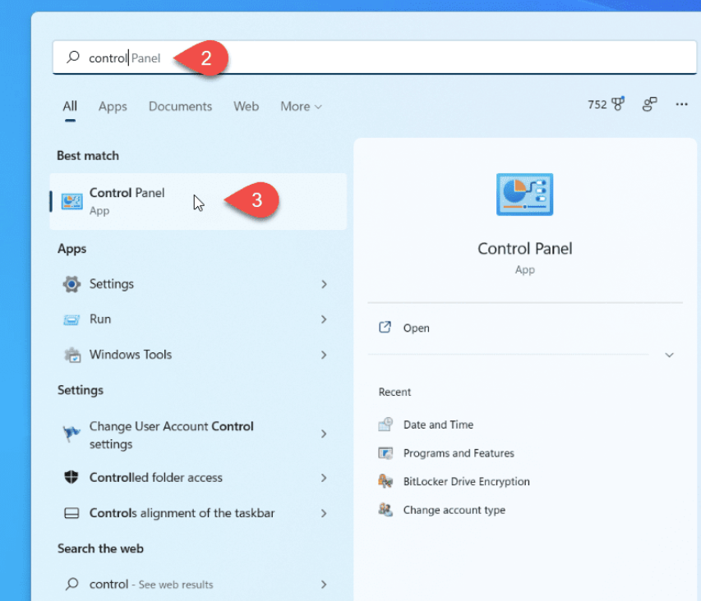Click the Control Panel title in preview pane
Image resolution: width=701 pixels, height=601 pixels.
pyautogui.click(x=525, y=249)
